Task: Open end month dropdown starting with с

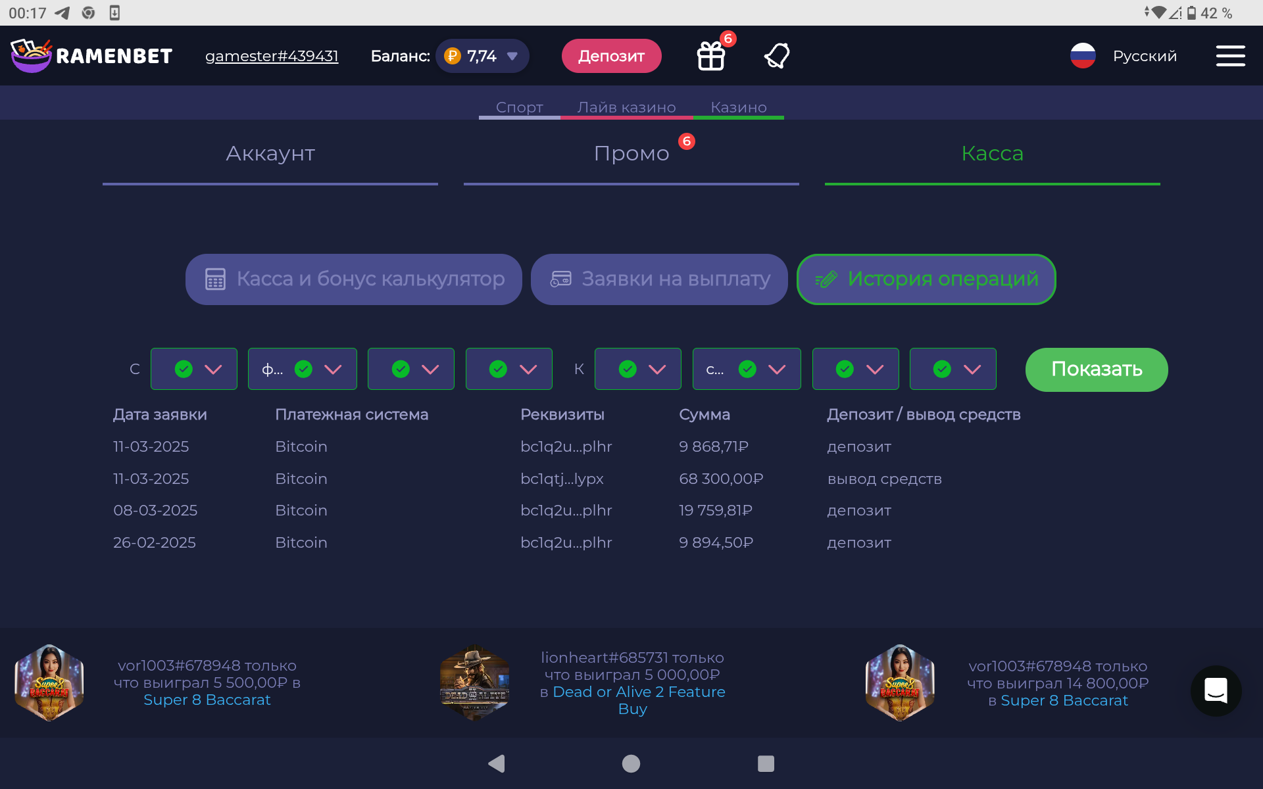Action: point(747,369)
